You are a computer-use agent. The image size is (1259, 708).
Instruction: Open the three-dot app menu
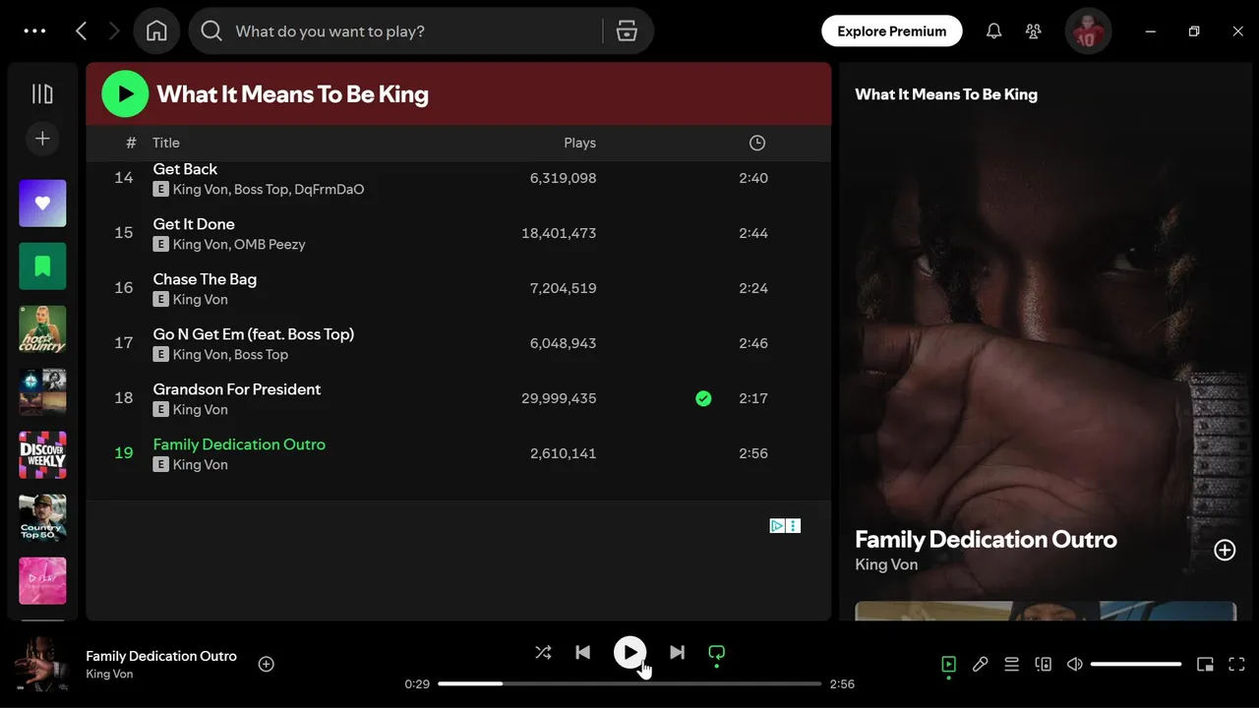34,31
